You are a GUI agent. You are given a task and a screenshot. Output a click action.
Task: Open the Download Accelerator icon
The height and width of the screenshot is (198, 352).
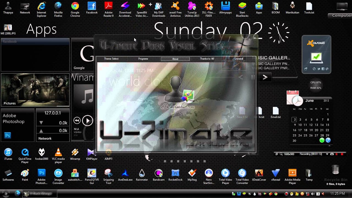click(125, 9)
